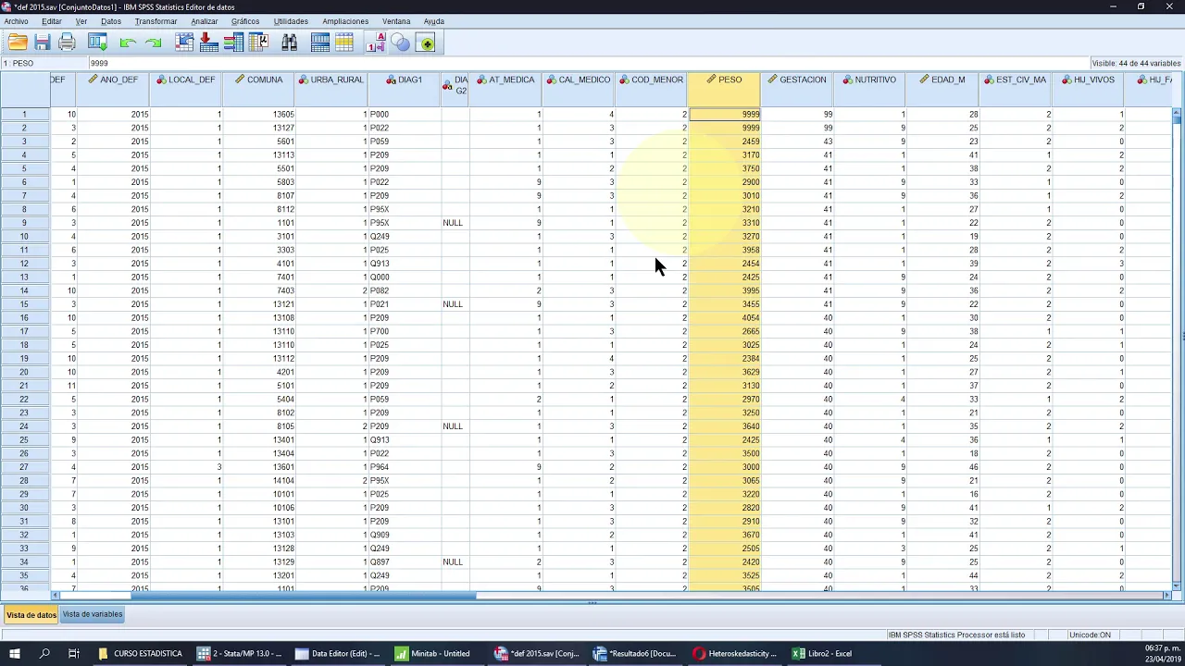Switch to Stata/MP 13.0 in taskbar
The width and height of the screenshot is (1185, 666).
(239, 653)
